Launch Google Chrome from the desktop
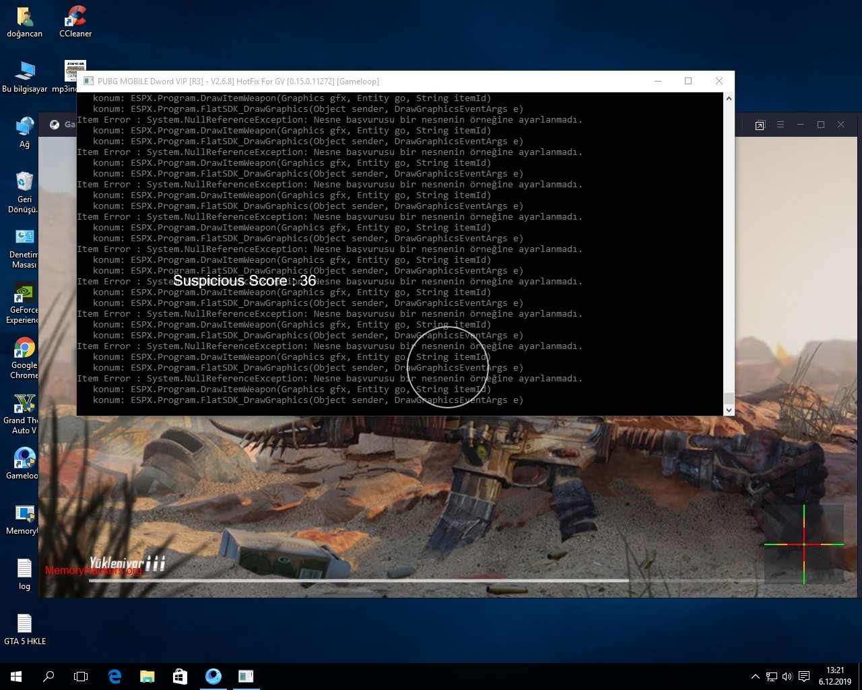This screenshot has width=862, height=690. 24,358
